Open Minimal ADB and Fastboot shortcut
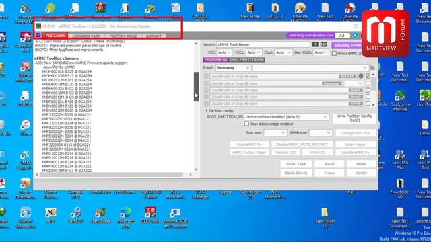The height and width of the screenshot is (242, 431). [175, 218]
